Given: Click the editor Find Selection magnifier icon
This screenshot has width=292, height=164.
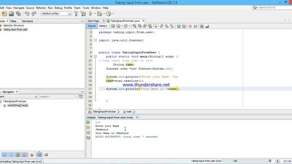Looking at the screenshot, I should (134, 26).
